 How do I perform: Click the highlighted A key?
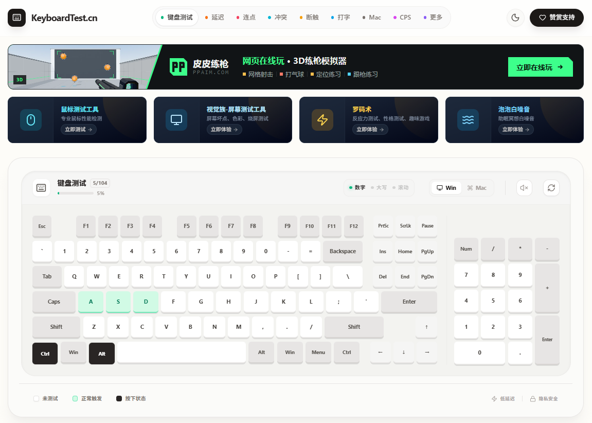tap(91, 302)
